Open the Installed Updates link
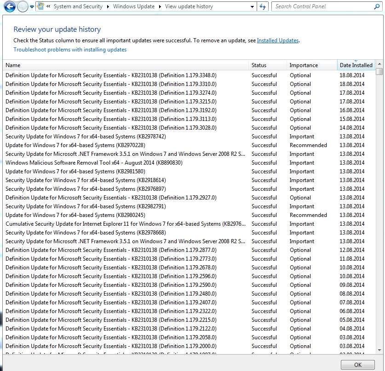Screen dimensions: 385x371 [x=278, y=40]
